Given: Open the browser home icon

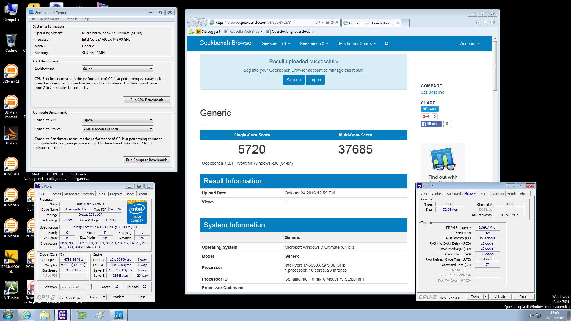Looking at the screenshot, I should [478, 22].
